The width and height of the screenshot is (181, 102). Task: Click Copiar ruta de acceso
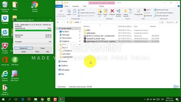coord(86,13)
